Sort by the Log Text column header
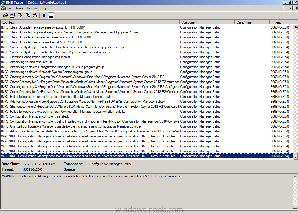 pos(90,22)
